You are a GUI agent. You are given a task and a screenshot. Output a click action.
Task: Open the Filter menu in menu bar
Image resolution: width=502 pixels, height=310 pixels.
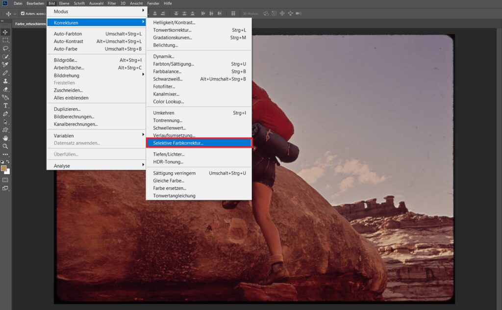(112, 3)
